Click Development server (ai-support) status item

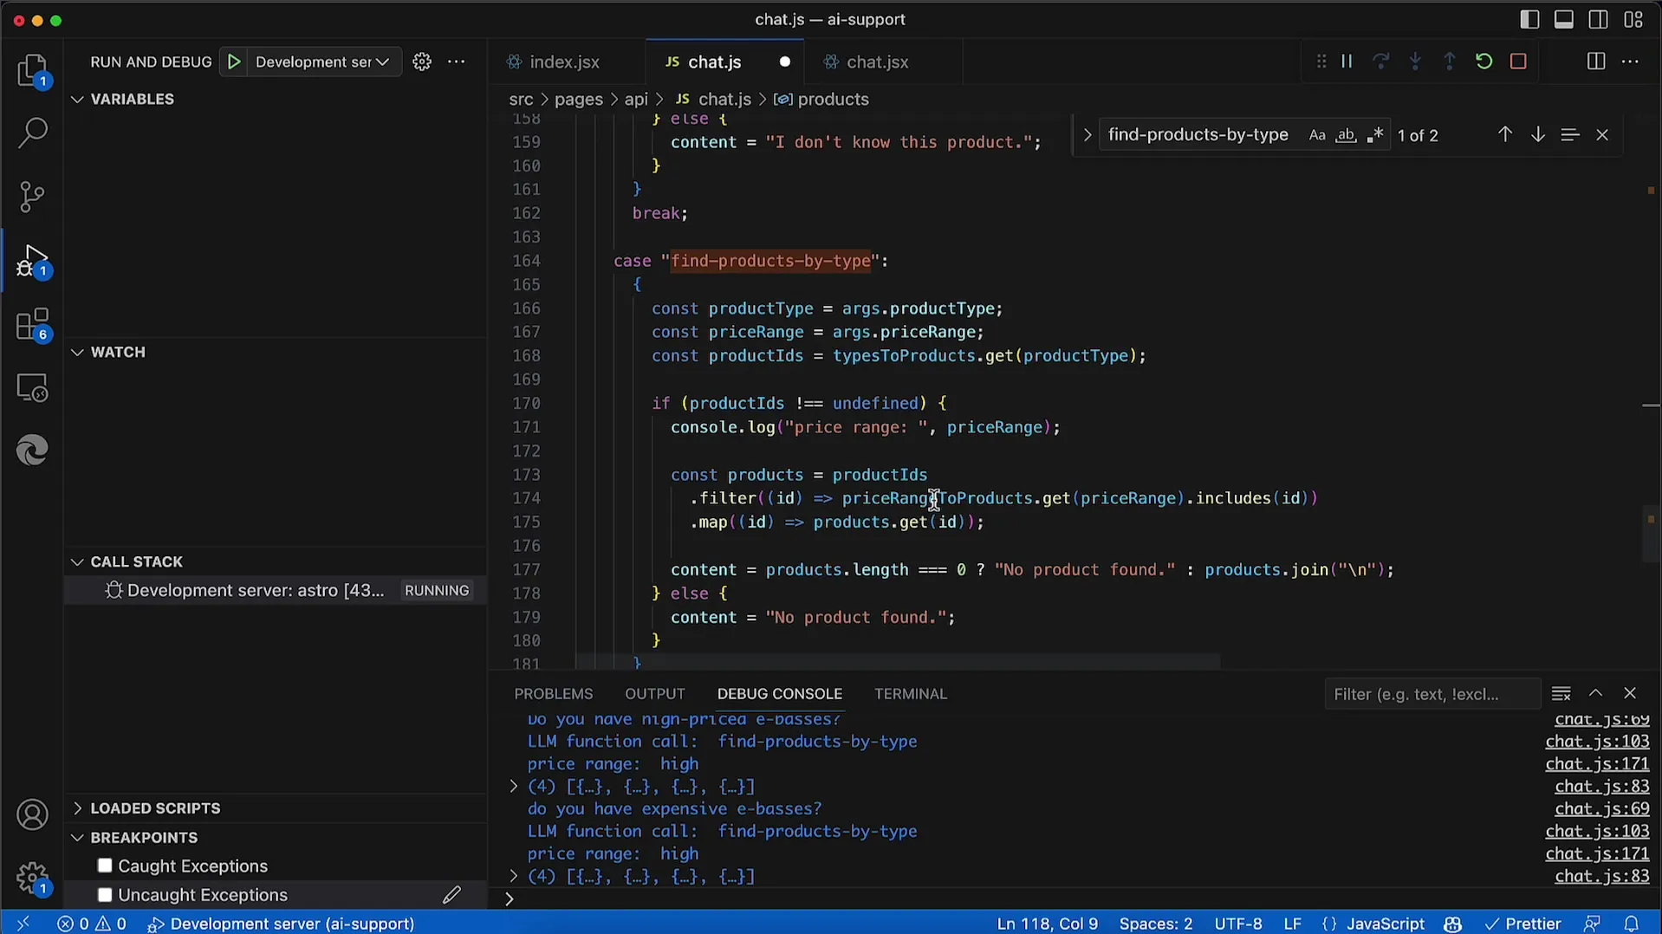click(282, 924)
